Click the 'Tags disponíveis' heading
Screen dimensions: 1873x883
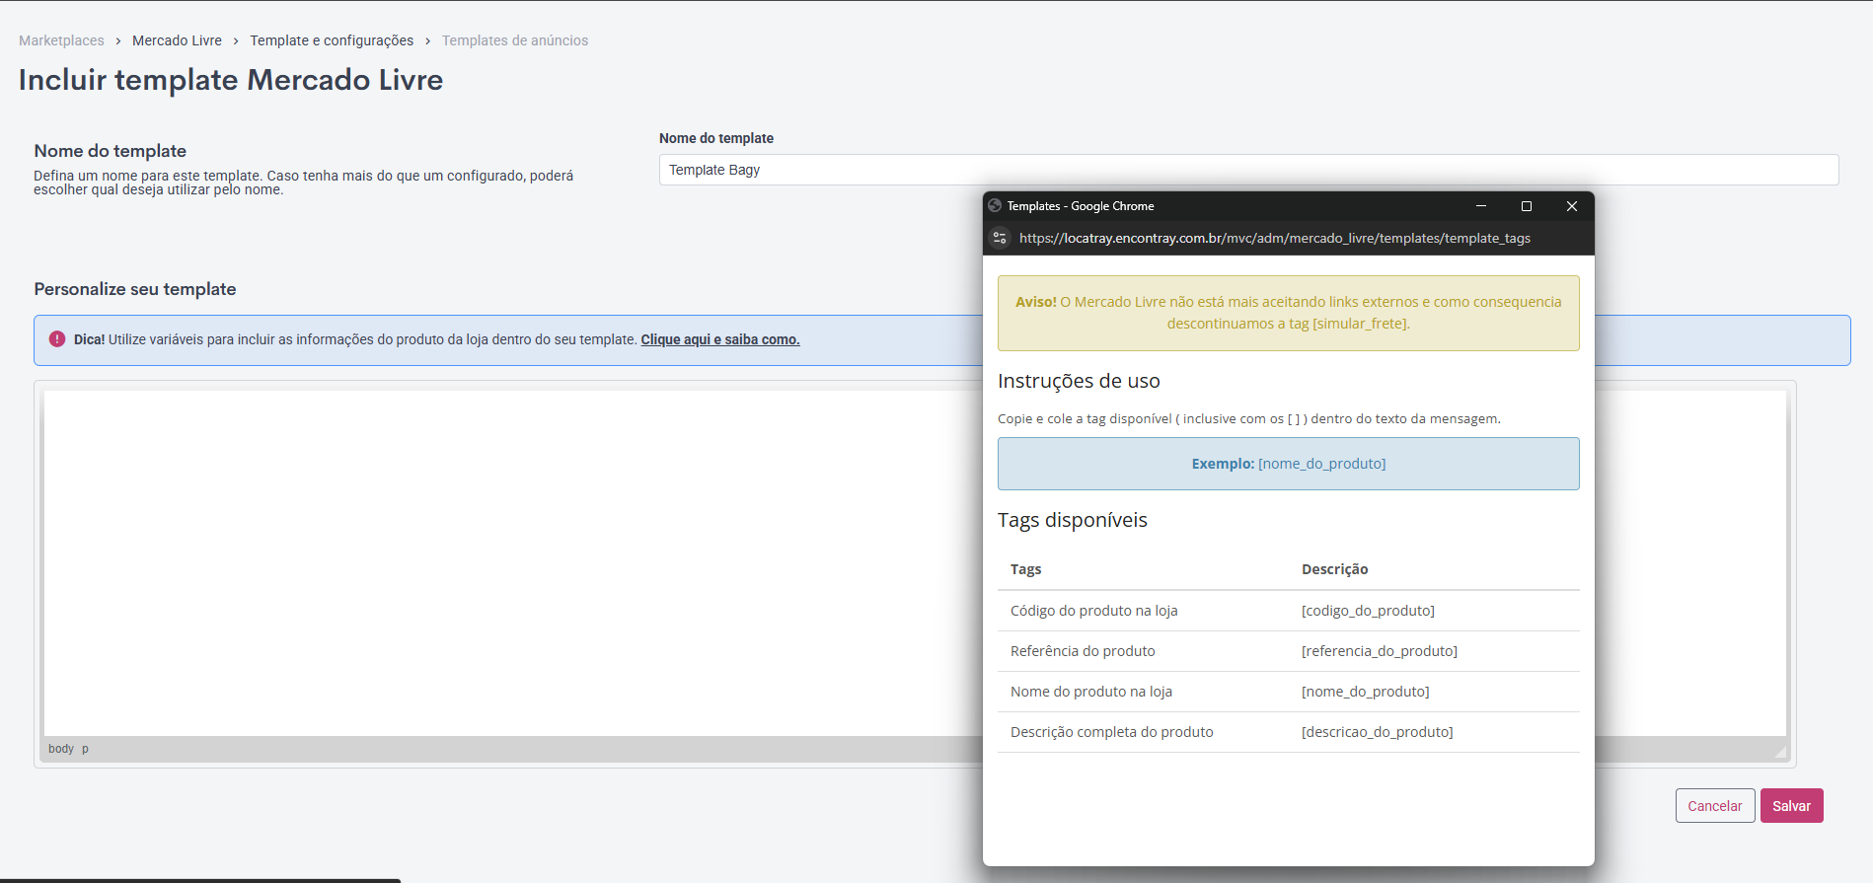pyautogui.click(x=1072, y=520)
